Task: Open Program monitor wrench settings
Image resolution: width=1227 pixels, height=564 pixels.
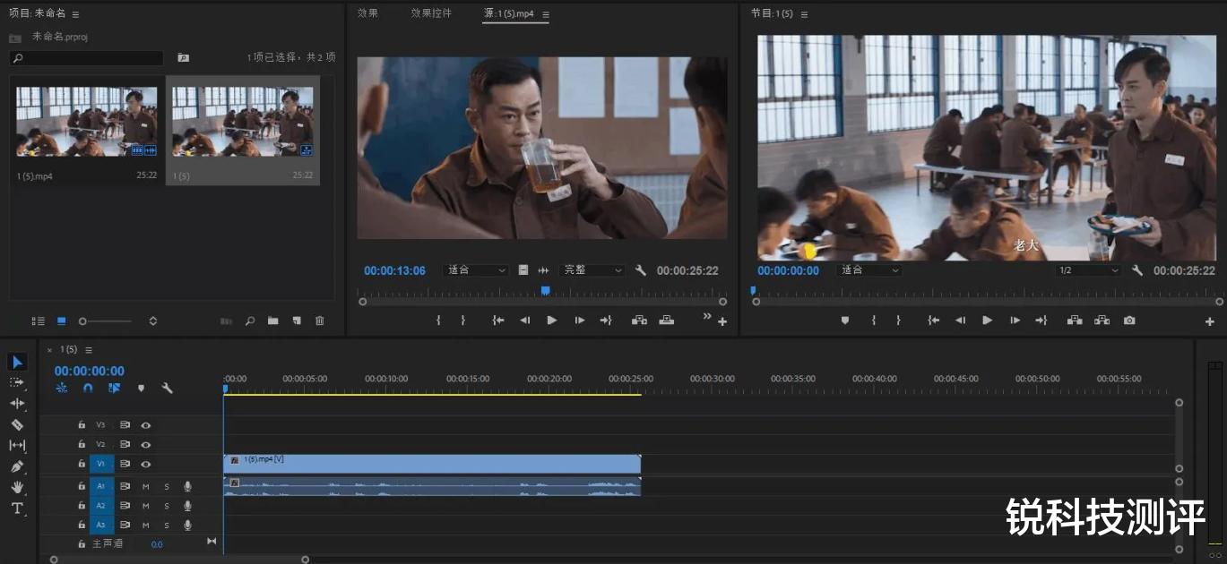Action: click(x=1137, y=270)
